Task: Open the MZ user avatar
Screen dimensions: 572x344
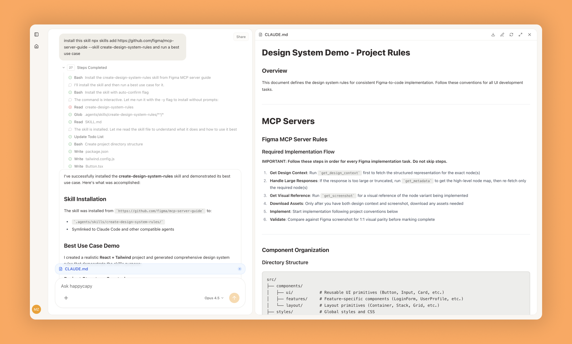Action: click(x=36, y=309)
